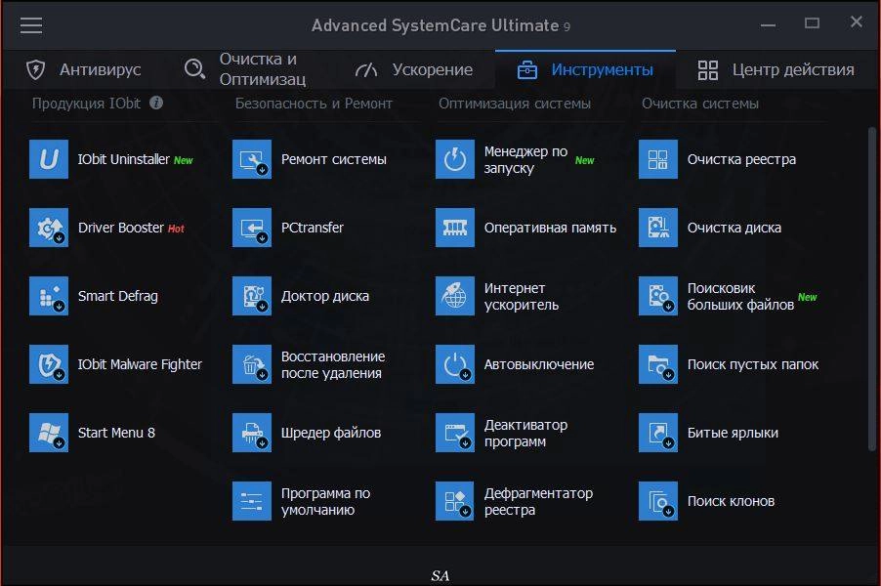Screen dimensions: 881x586
Task: Click the Поиск клонов label
Action: [x=731, y=501]
